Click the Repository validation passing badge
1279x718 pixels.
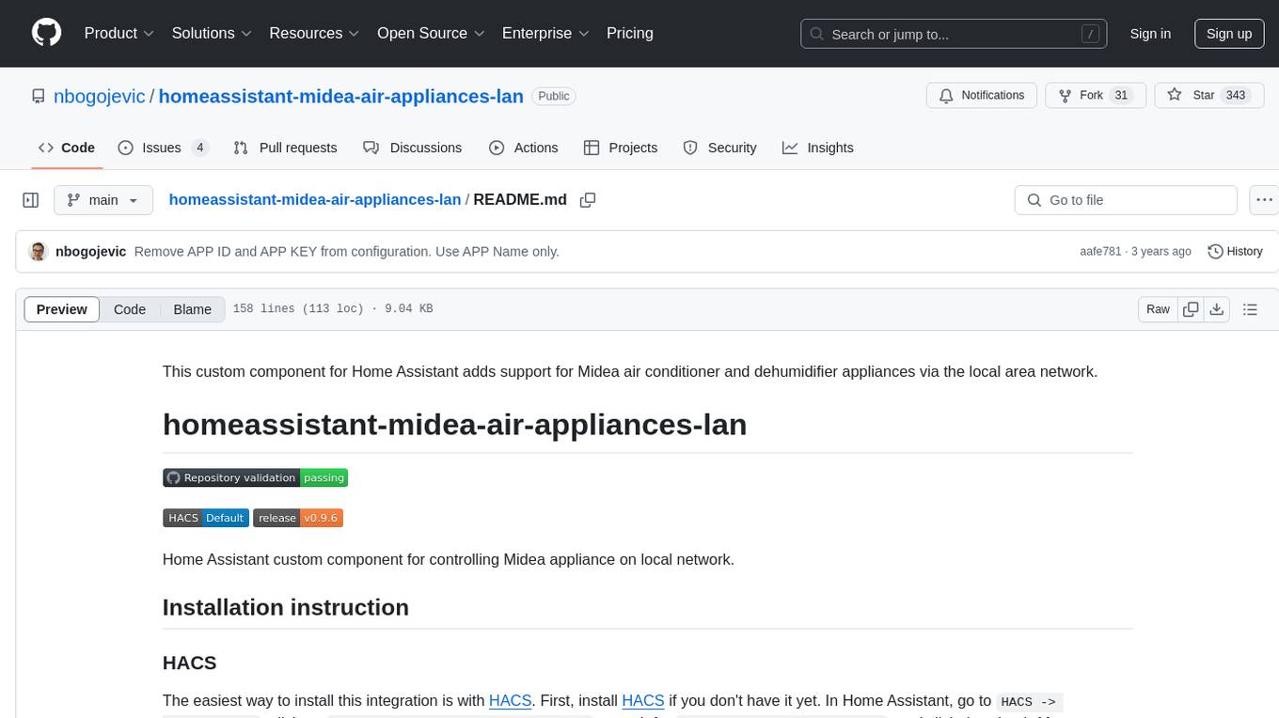pyautogui.click(x=256, y=477)
